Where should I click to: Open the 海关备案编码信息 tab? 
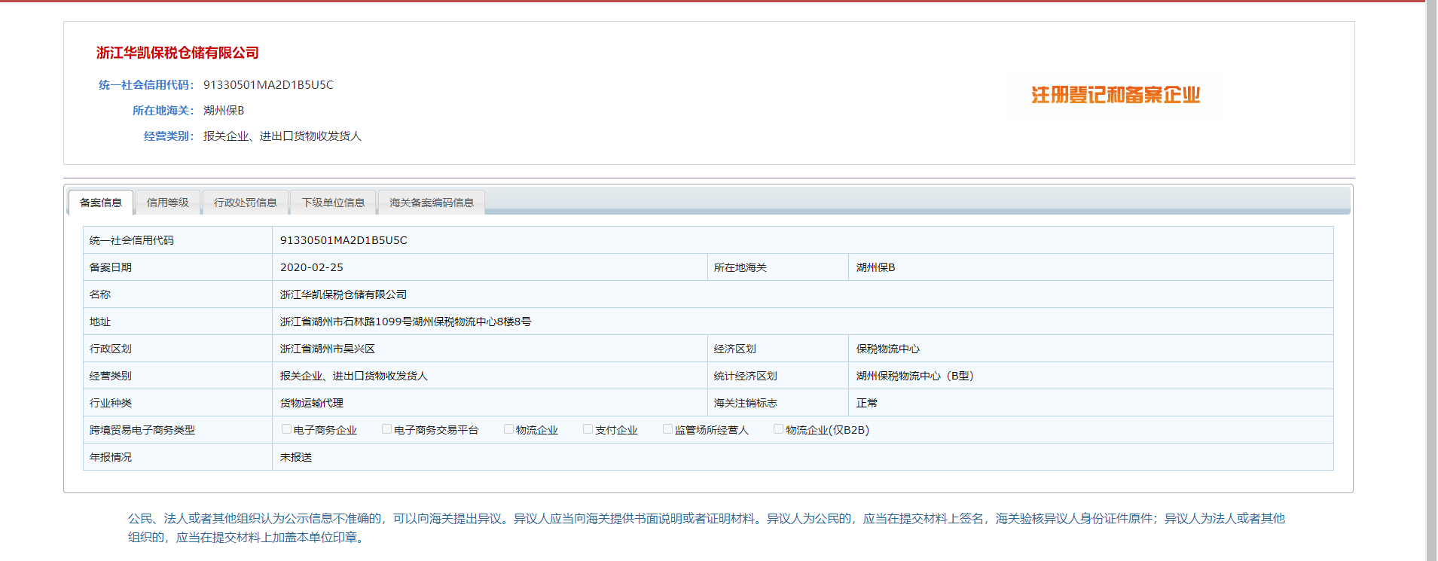coord(432,203)
